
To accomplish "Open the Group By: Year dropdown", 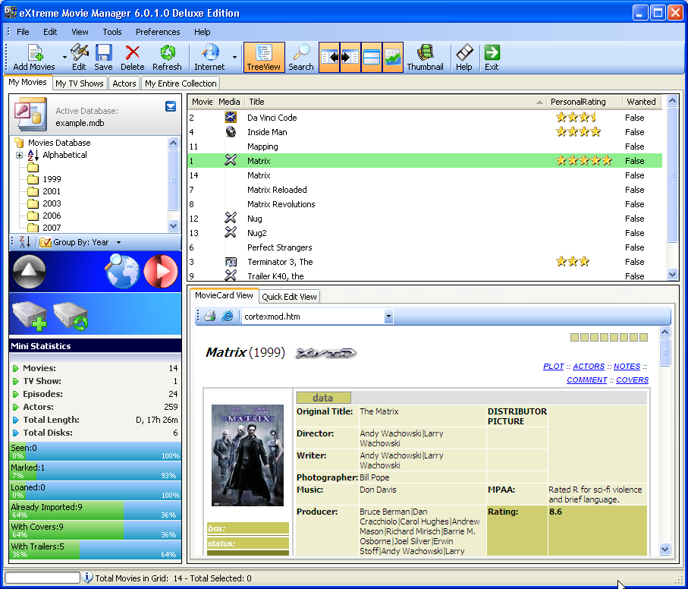I will (x=80, y=242).
